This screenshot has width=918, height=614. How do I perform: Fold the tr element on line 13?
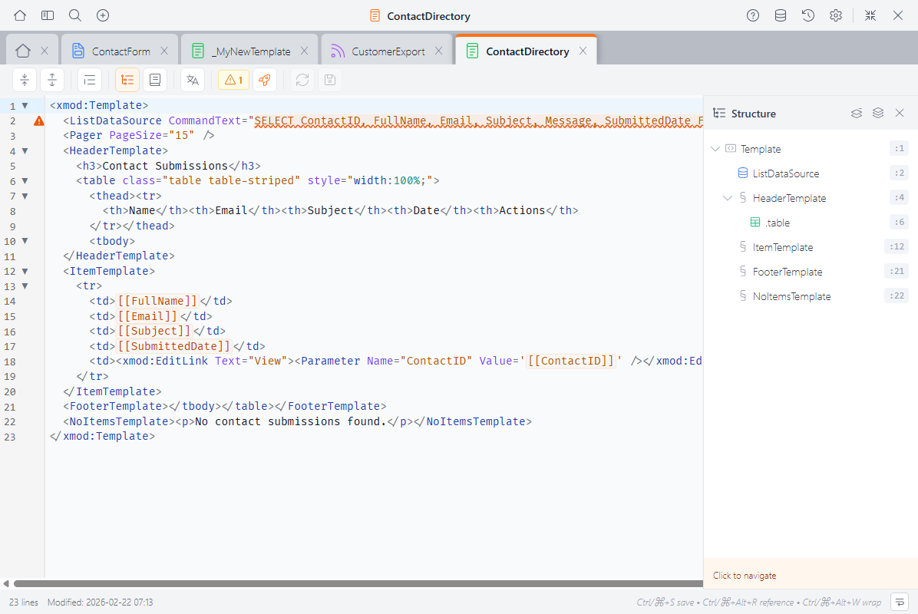click(25, 286)
